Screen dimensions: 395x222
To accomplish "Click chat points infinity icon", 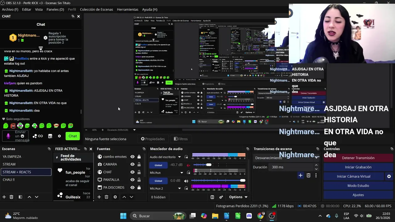I will 38,136.
